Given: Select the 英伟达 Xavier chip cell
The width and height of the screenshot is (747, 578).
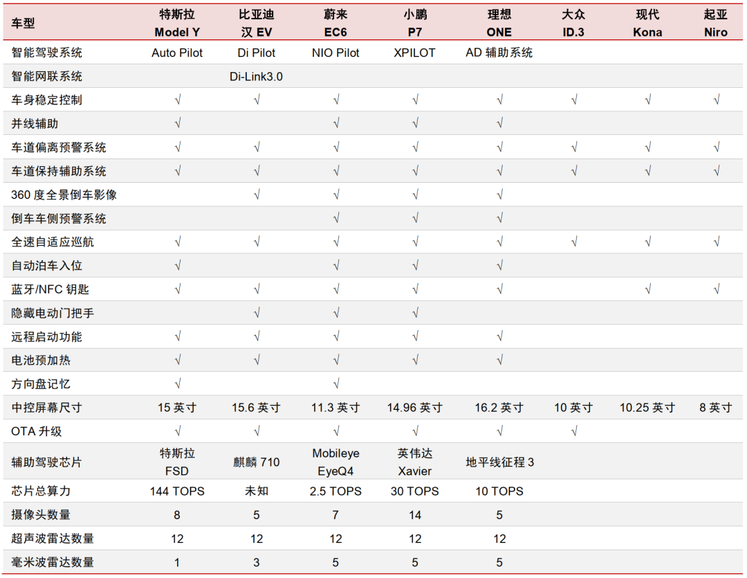Looking at the screenshot, I should pos(415,462).
